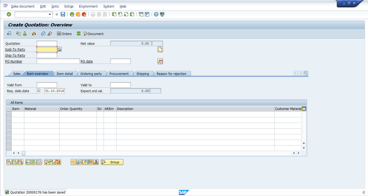Click the orange Exit icon
The height and width of the screenshot is (196, 368).
pos(78,14)
